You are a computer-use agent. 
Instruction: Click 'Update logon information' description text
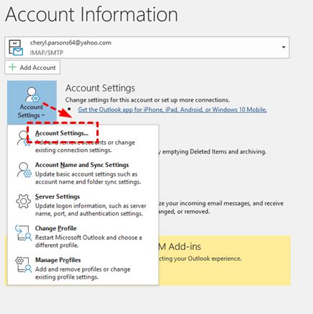(91, 210)
